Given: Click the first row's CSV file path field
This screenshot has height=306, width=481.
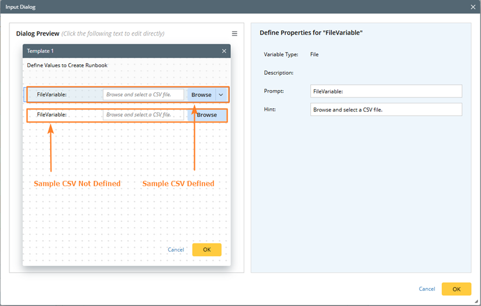Looking at the screenshot, I should (x=143, y=95).
